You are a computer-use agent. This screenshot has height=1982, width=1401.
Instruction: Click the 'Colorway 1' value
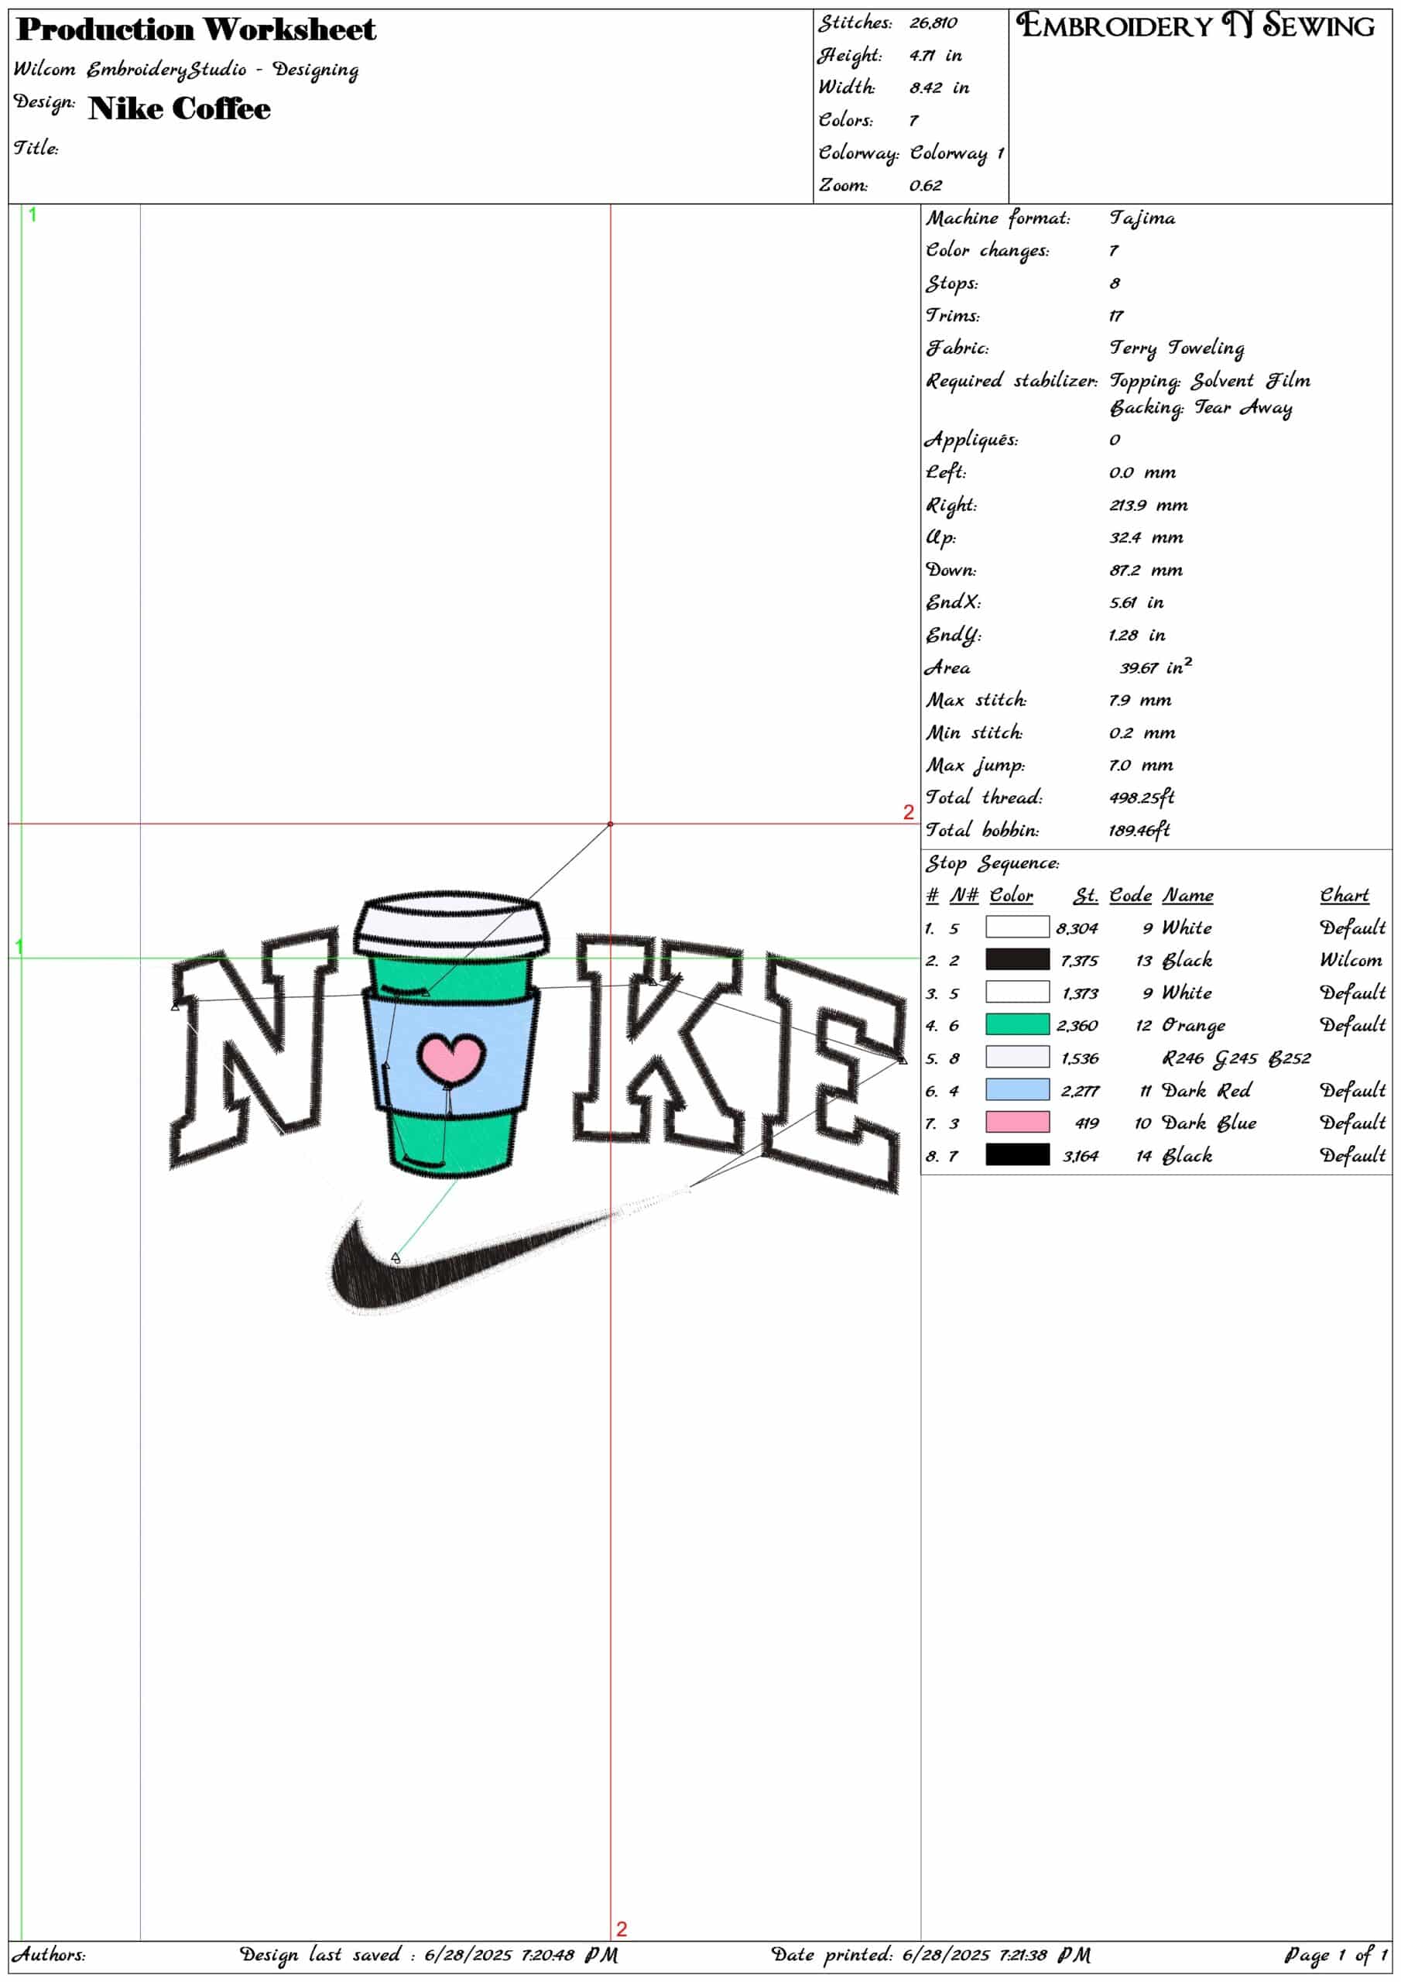click(957, 153)
